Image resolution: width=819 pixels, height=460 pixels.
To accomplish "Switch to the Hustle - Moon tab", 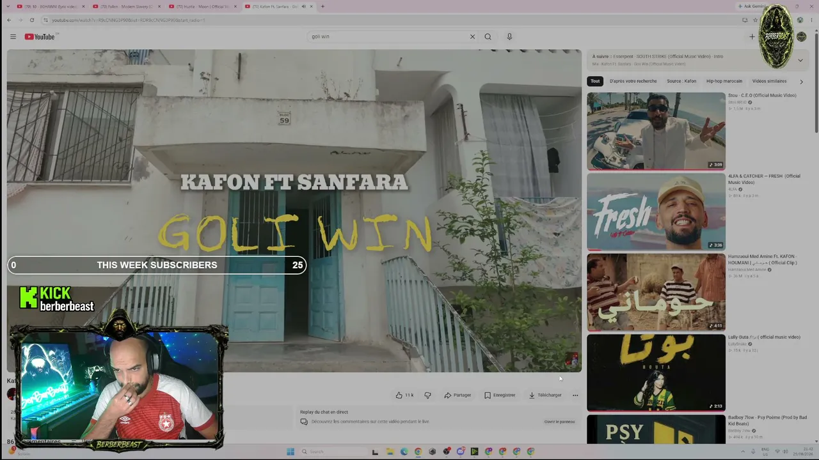I will (x=203, y=6).
